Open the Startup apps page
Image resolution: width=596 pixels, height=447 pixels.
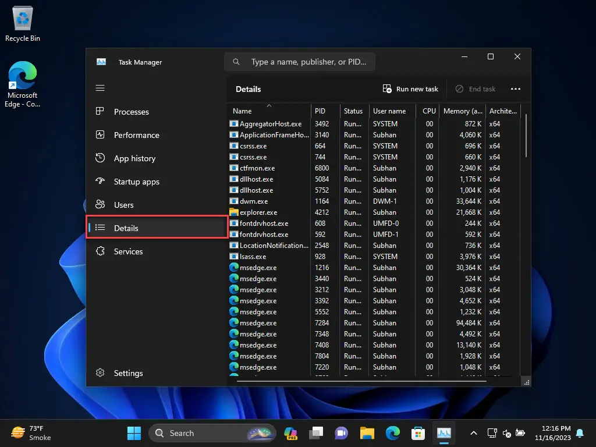[156, 182]
